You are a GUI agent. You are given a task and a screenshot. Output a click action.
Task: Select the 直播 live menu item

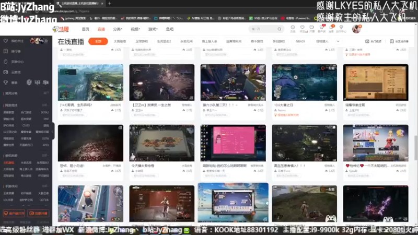pos(101,29)
